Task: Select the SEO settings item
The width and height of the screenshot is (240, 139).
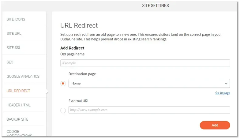Action: click(x=10, y=62)
